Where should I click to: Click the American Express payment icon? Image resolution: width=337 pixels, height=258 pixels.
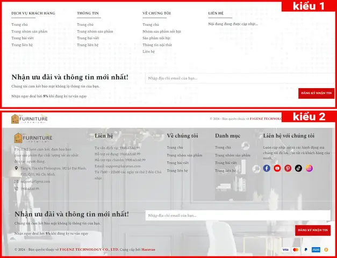pos(316,249)
